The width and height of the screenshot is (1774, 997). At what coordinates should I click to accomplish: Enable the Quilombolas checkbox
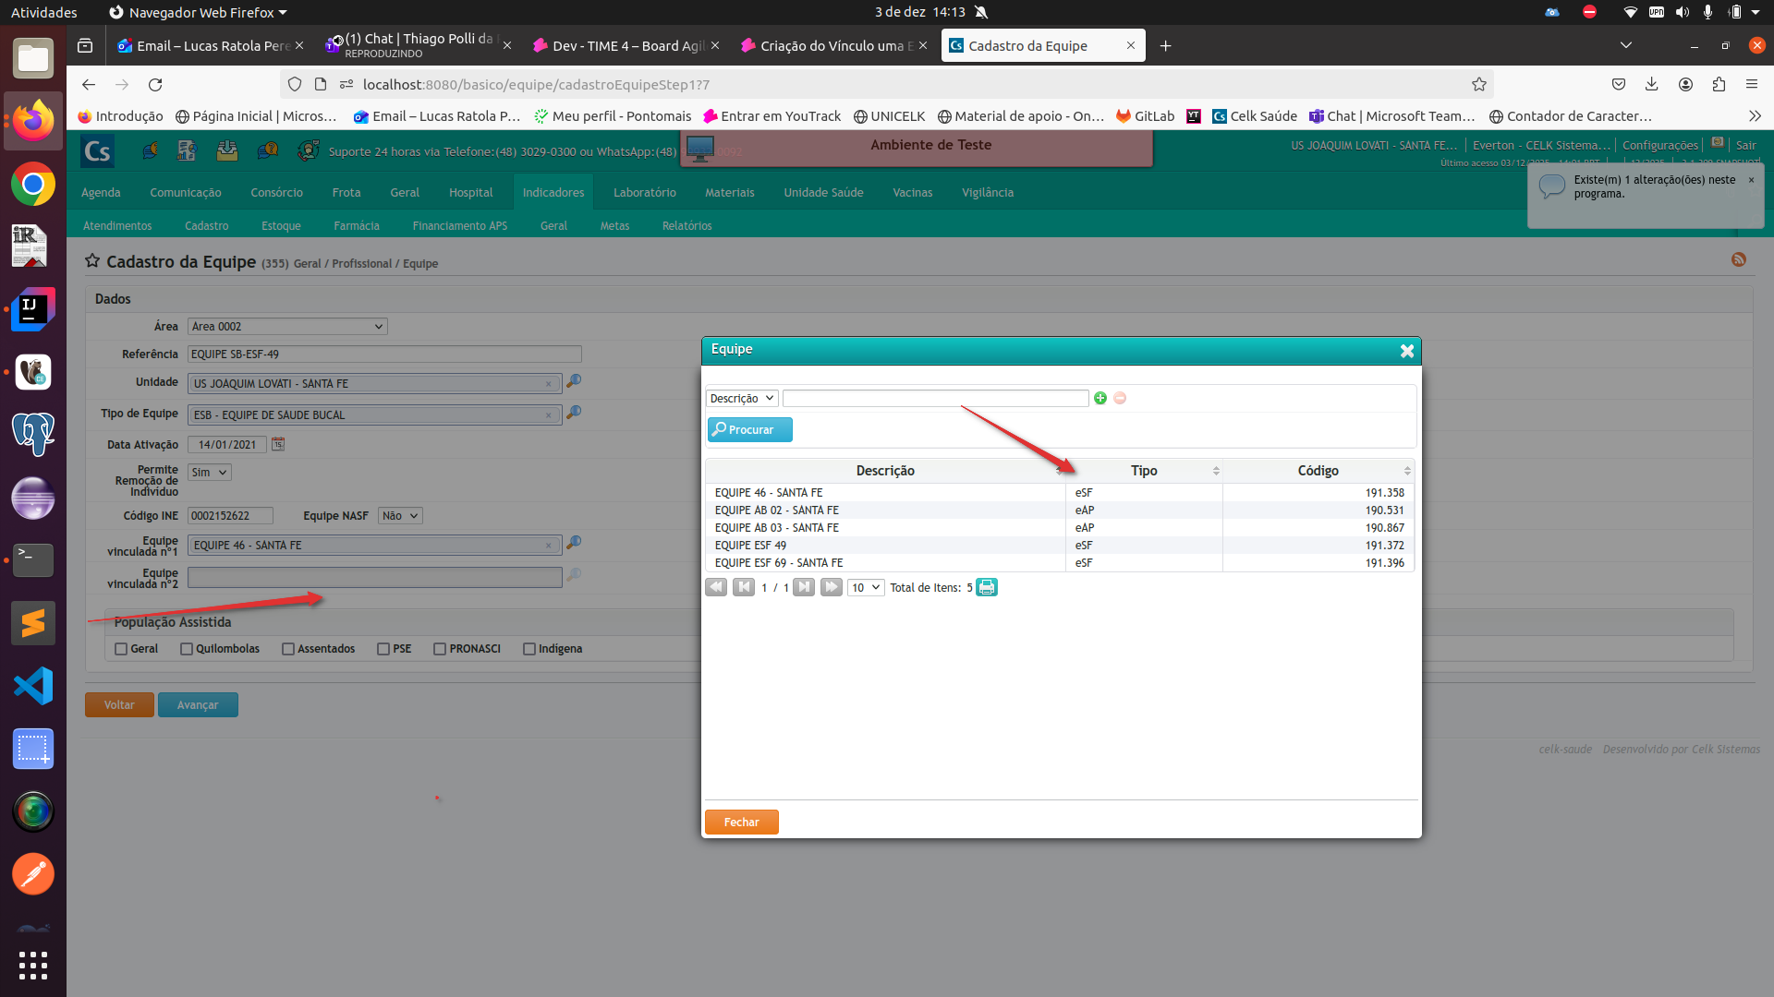pyautogui.click(x=187, y=649)
